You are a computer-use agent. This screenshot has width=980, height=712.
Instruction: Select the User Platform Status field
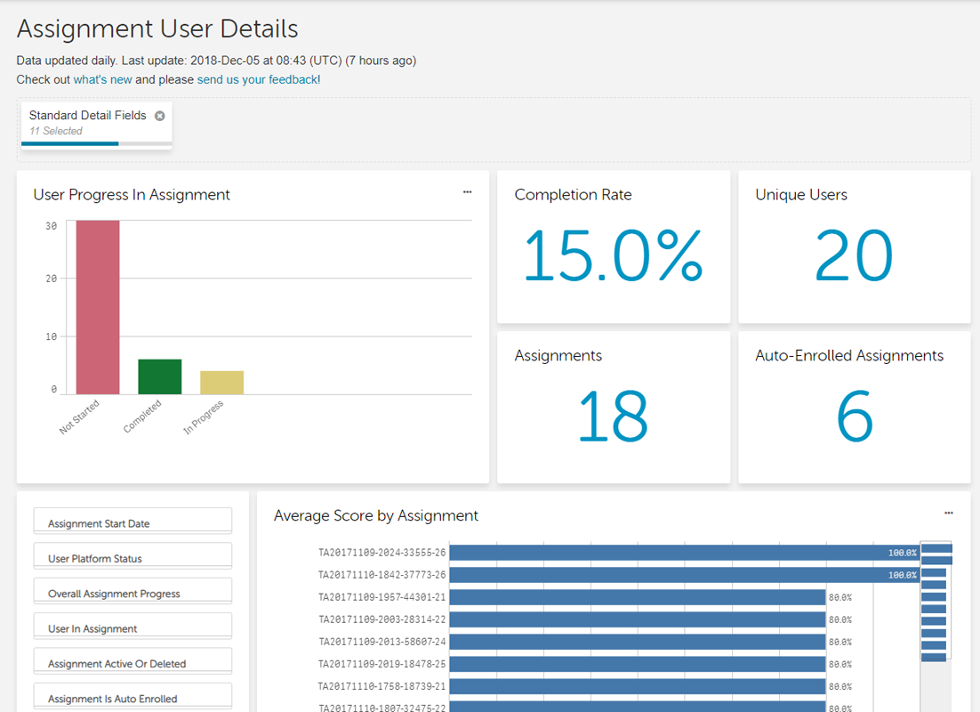click(133, 556)
